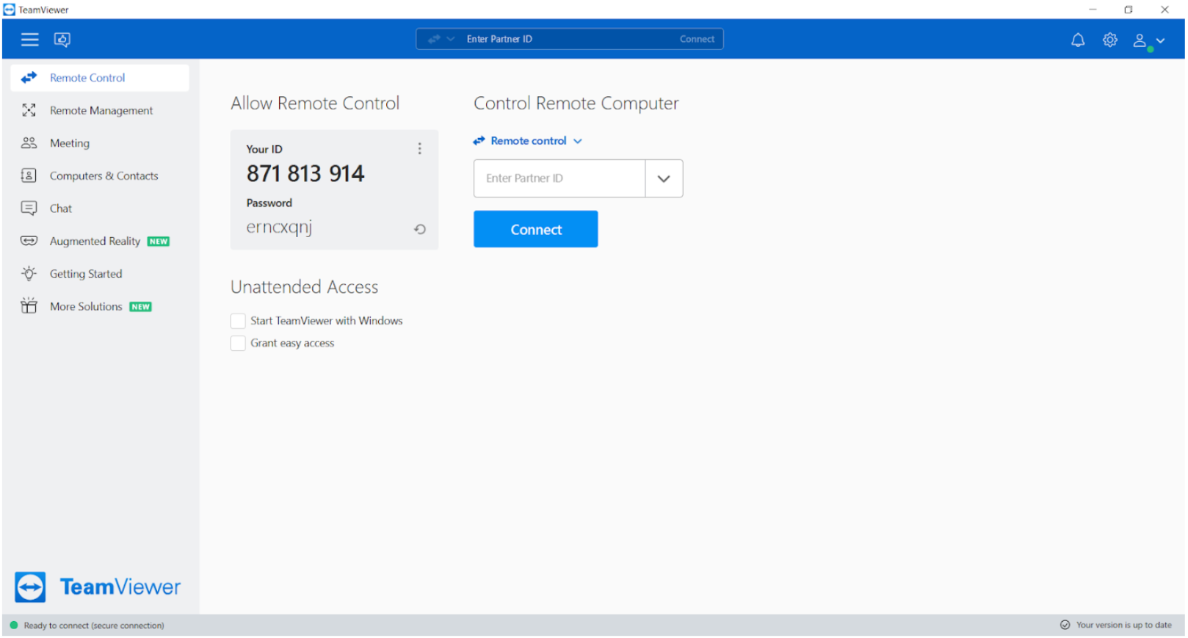The height and width of the screenshot is (638, 1188).
Task: Click the refresh password icon
Action: point(420,230)
